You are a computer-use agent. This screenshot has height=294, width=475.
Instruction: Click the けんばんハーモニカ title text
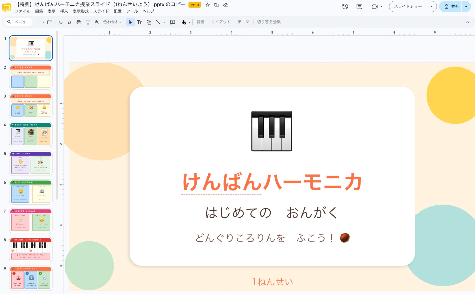point(272,182)
